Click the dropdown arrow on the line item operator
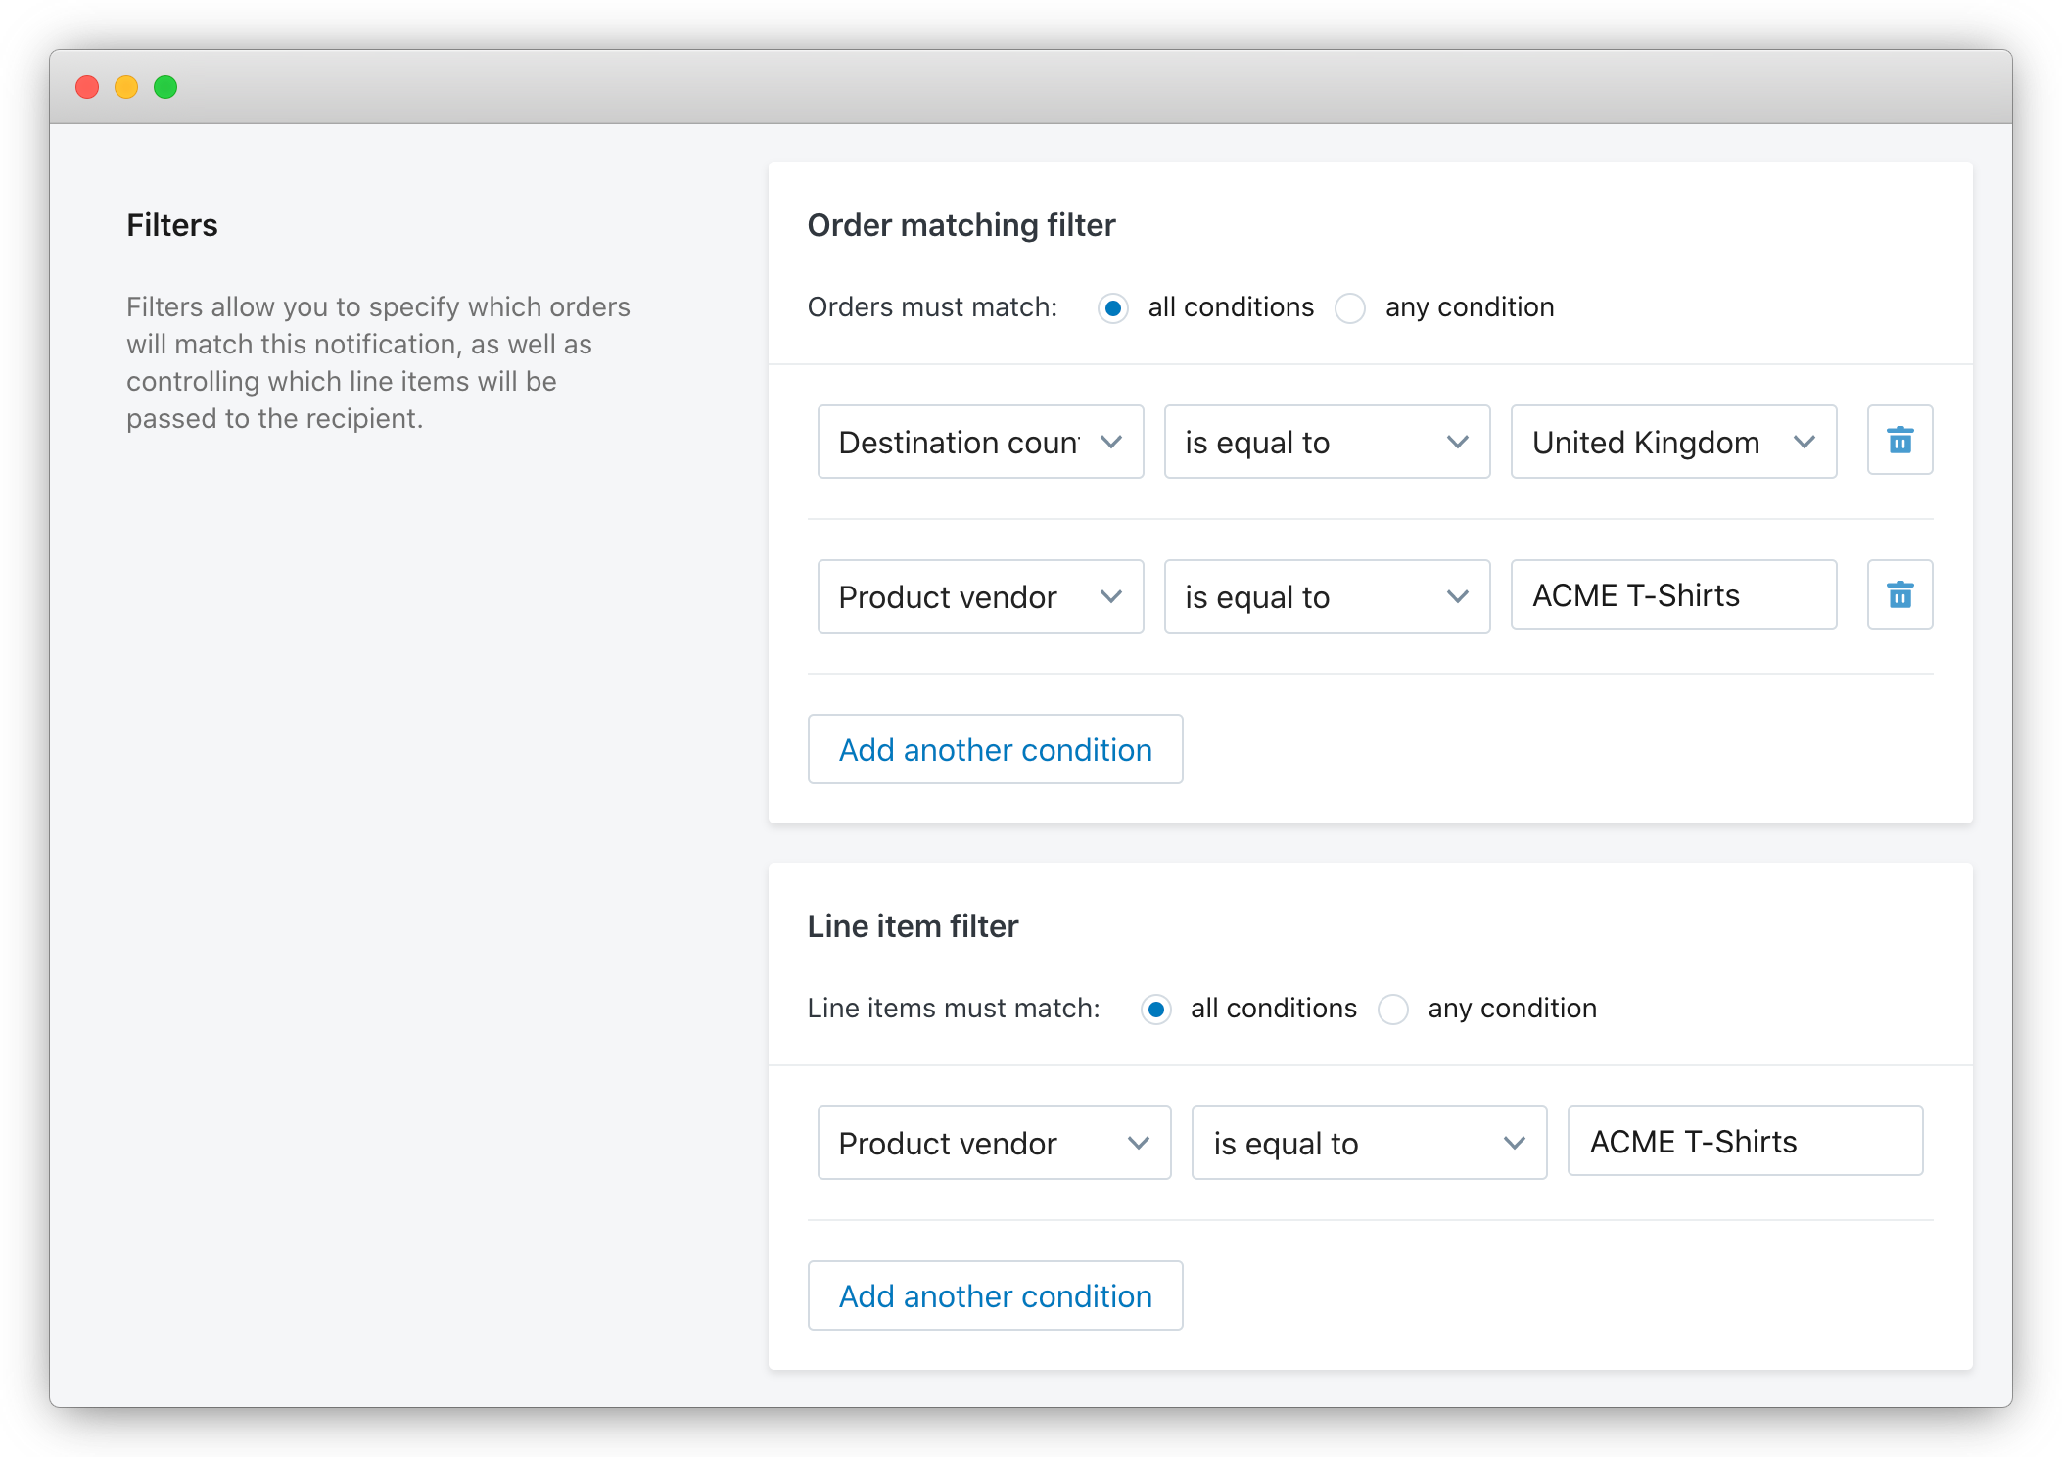The height and width of the screenshot is (1457, 2062). tap(1516, 1143)
